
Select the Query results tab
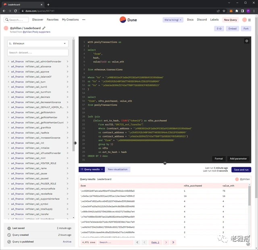[x=92, y=169]
